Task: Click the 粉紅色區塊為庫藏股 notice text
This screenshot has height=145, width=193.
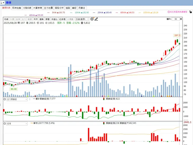Action: [179, 12]
